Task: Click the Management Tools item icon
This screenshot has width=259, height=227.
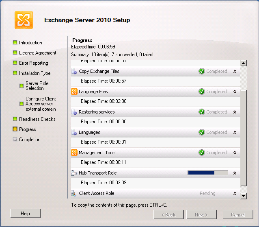Action: coord(74,153)
